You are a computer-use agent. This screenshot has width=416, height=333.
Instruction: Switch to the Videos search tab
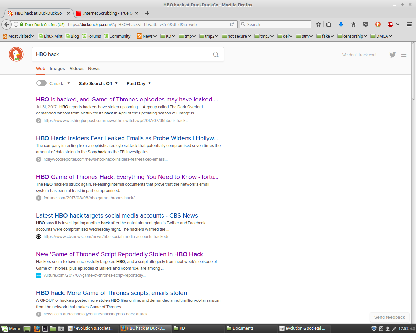[x=76, y=69]
